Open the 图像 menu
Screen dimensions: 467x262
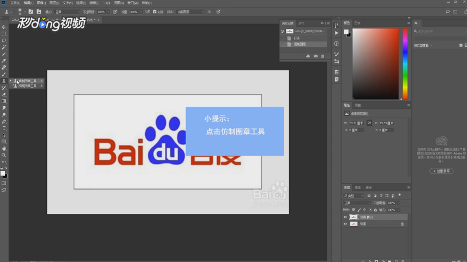pyautogui.click(x=41, y=3)
